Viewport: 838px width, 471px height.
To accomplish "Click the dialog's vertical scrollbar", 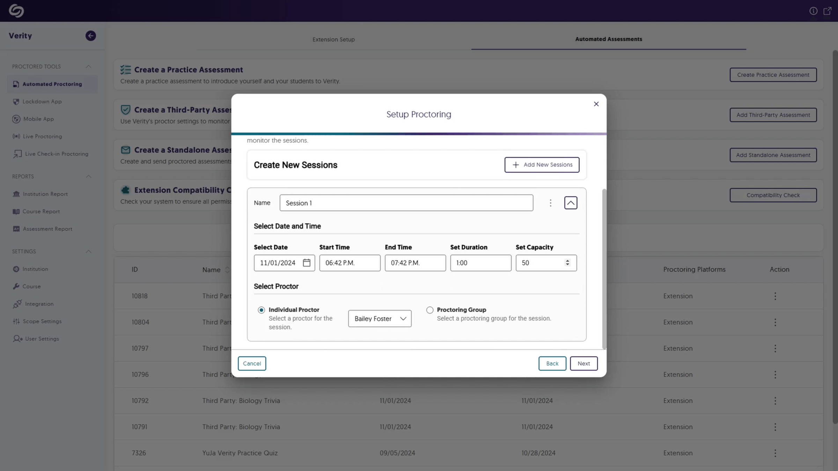I will (x=604, y=269).
